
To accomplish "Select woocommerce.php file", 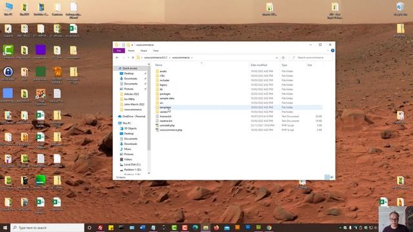I will pyautogui.click(x=170, y=130).
